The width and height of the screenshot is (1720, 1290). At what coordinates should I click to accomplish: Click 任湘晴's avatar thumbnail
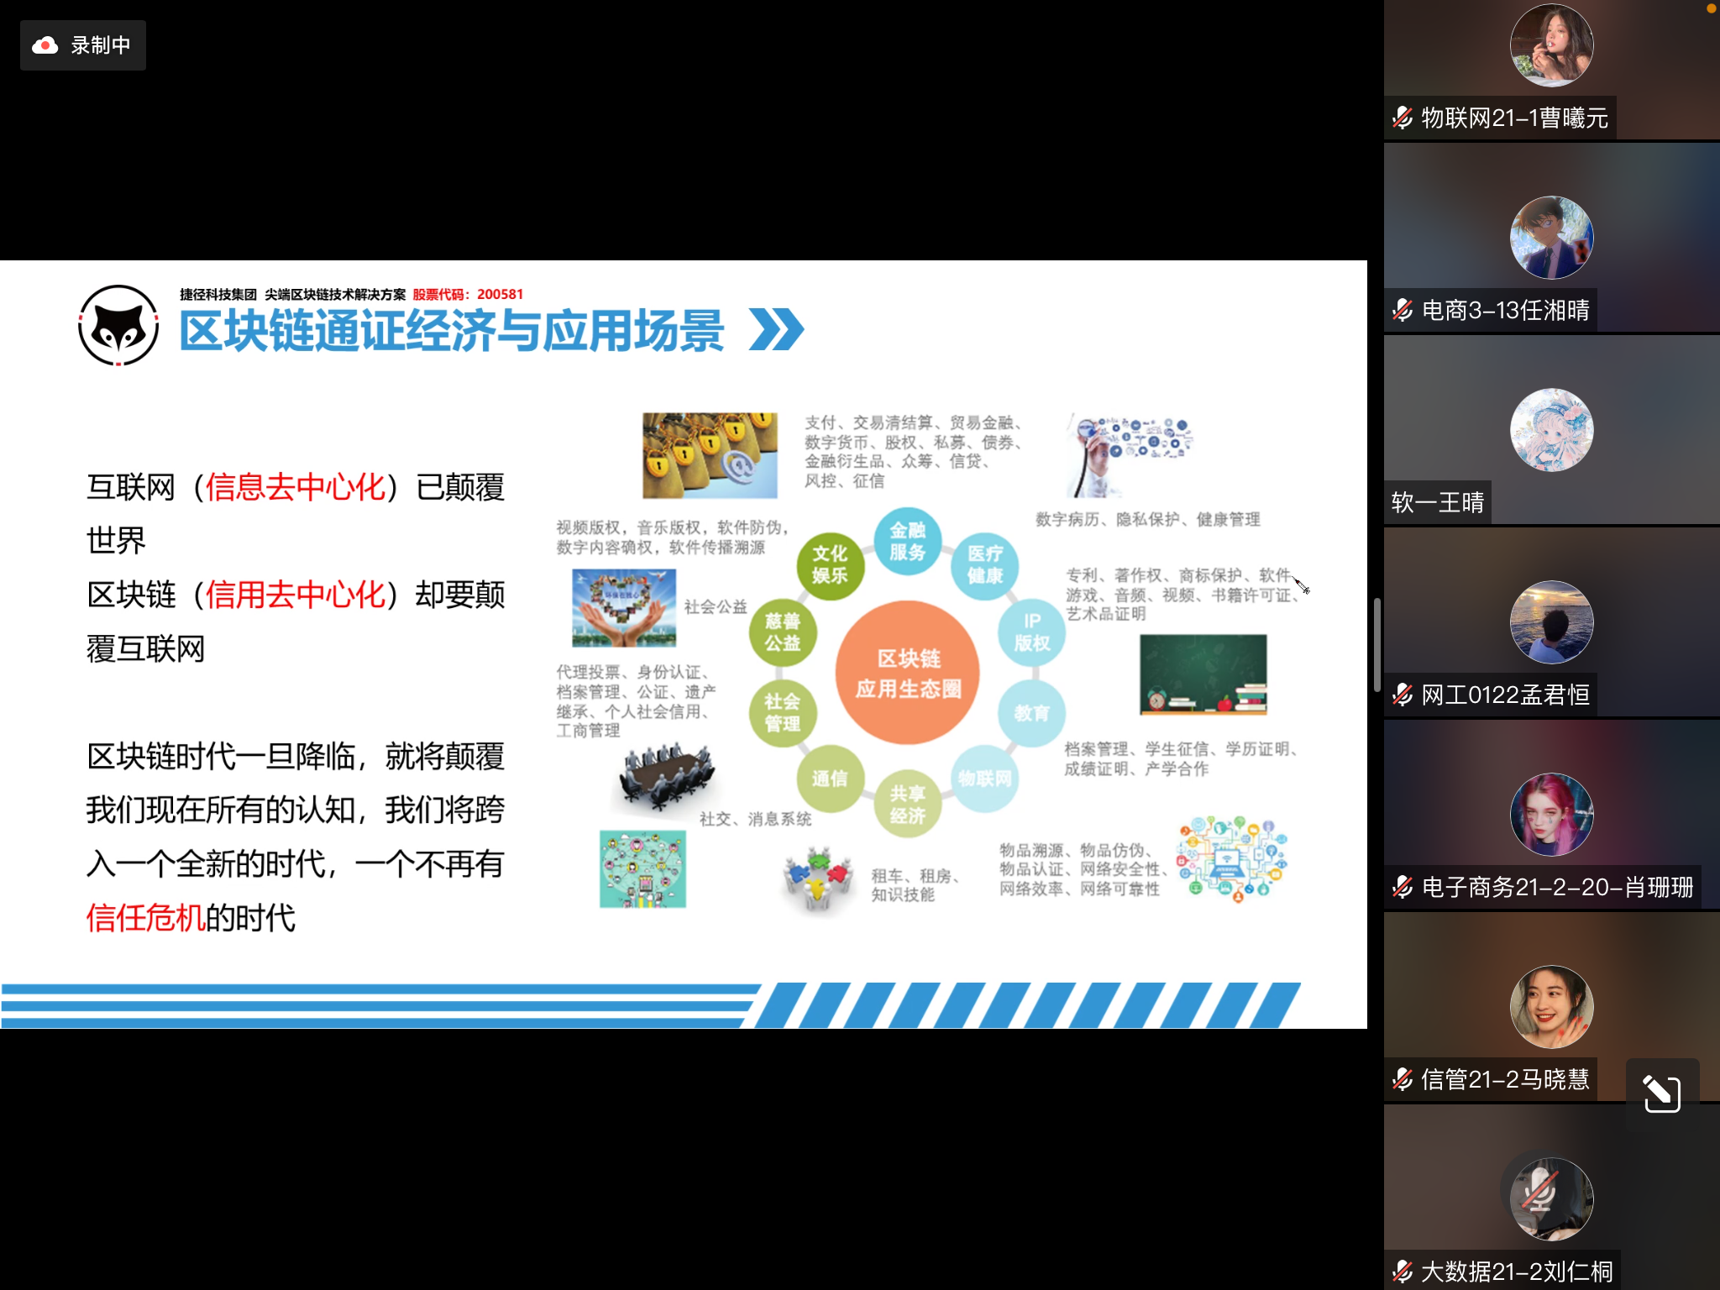tap(1551, 238)
